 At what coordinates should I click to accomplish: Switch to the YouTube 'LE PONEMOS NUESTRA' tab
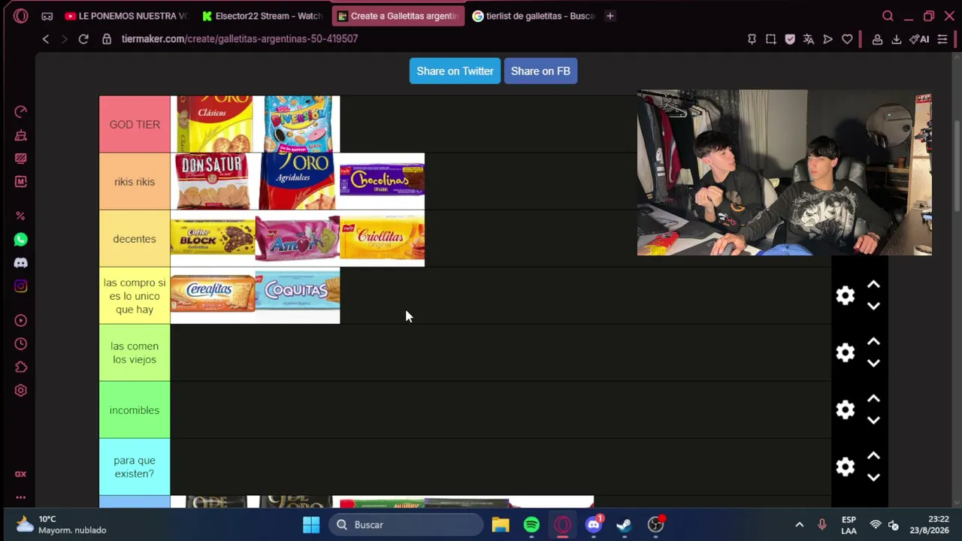126,16
